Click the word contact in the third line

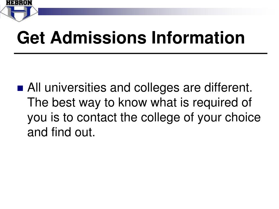click(x=97, y=118)
